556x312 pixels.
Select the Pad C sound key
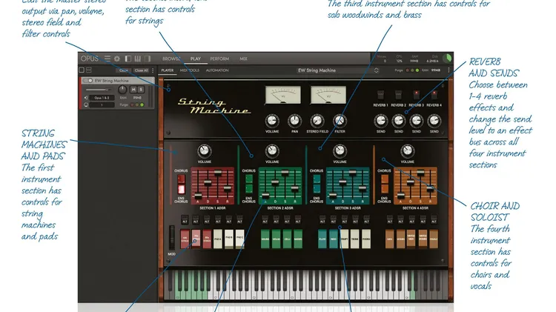[x=239, y=239]
